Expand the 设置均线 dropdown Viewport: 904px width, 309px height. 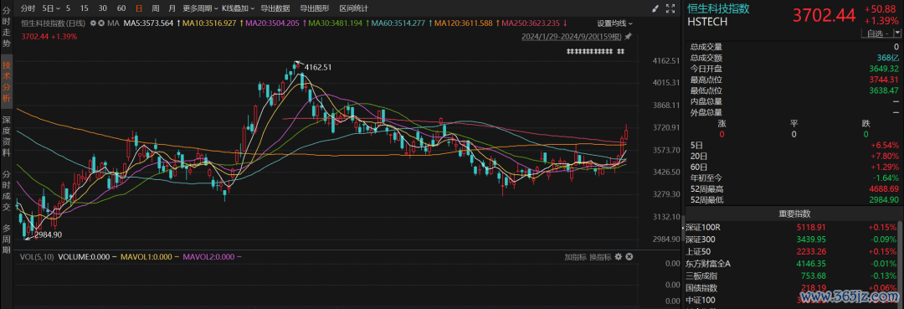click(614, 23)
